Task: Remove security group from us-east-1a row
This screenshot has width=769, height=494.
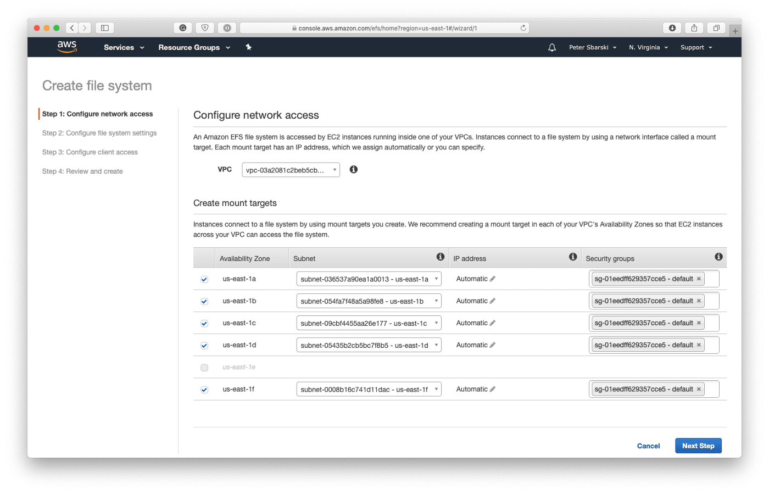Action: [x=699, y=279]
